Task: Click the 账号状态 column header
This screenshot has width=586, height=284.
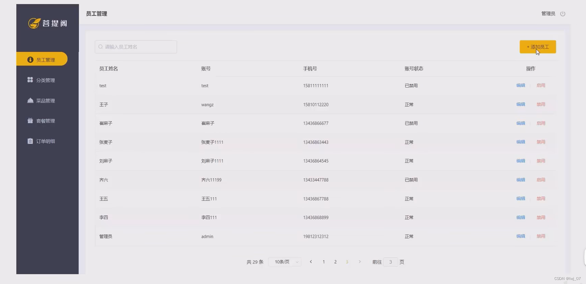Action: pos(414,69)
